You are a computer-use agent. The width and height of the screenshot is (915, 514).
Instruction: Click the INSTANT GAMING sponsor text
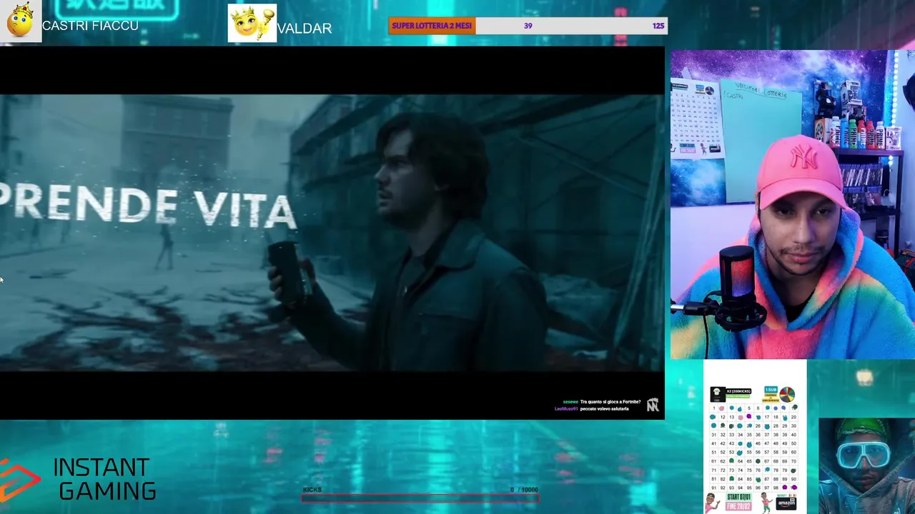coord(104,479)
